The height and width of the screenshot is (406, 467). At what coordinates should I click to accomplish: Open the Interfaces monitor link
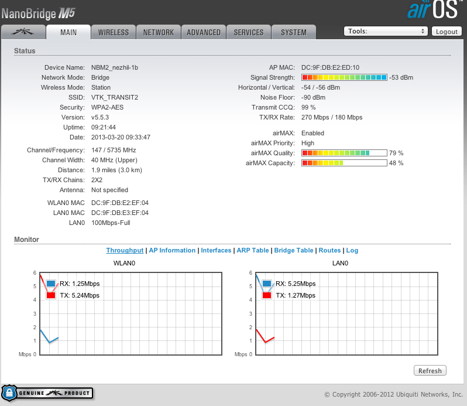pos(216,250)
